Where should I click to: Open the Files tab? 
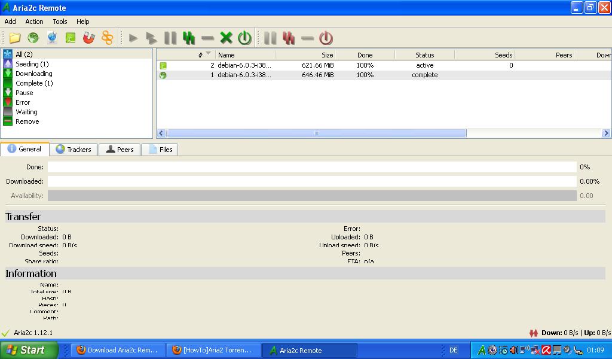[160, 150]
